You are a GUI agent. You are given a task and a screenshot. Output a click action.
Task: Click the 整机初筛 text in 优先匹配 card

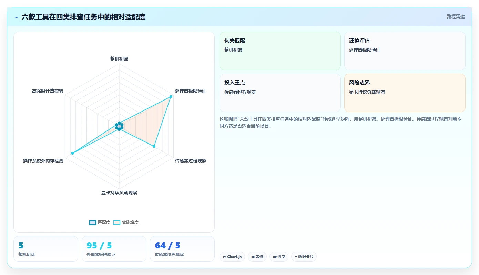point(233,50)
